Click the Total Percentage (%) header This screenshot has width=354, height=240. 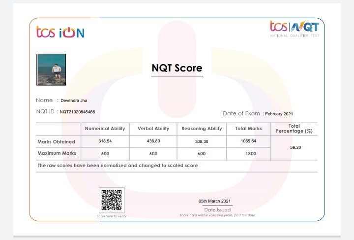[294, 129]
